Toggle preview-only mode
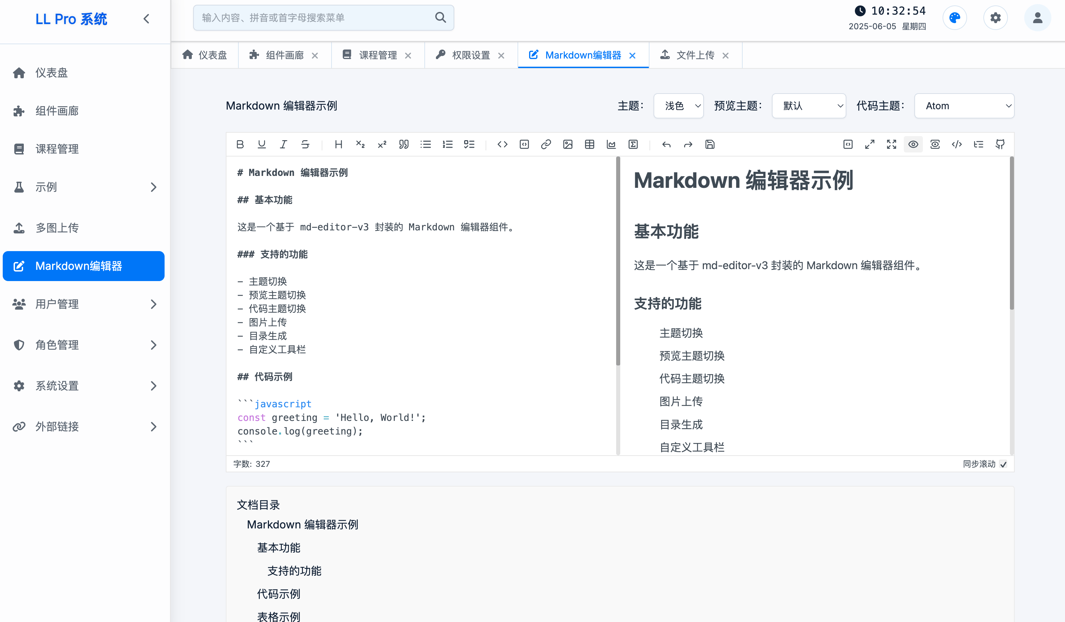 tap(935, 145)
